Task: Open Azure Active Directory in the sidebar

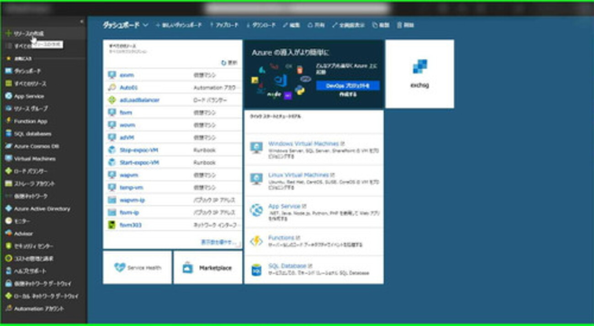Action: [x=42, y=209]
